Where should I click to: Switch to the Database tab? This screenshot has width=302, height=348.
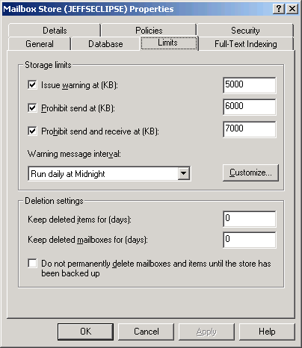tap(105, 44)
